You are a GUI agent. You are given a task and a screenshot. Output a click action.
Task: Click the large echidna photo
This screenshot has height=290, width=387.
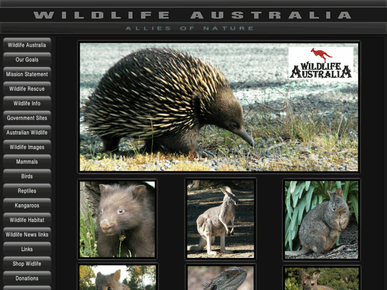pyautogui.click(x=219, y=107)
